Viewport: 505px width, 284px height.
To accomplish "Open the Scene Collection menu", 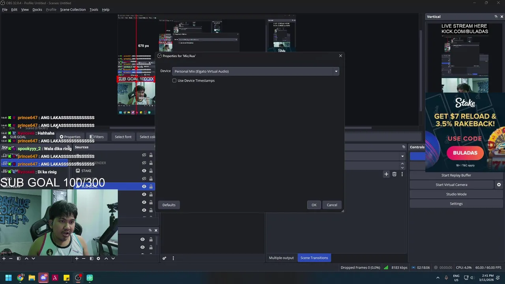I will point(73,9).
